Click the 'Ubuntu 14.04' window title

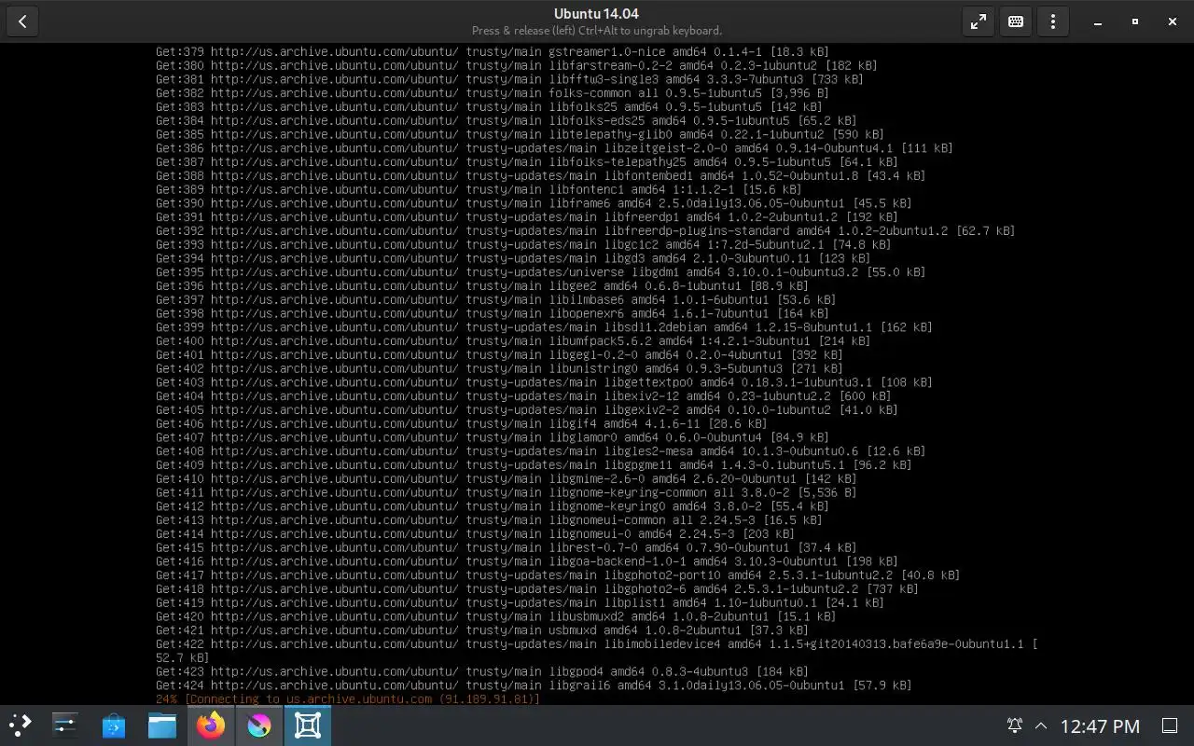[596, 13]
